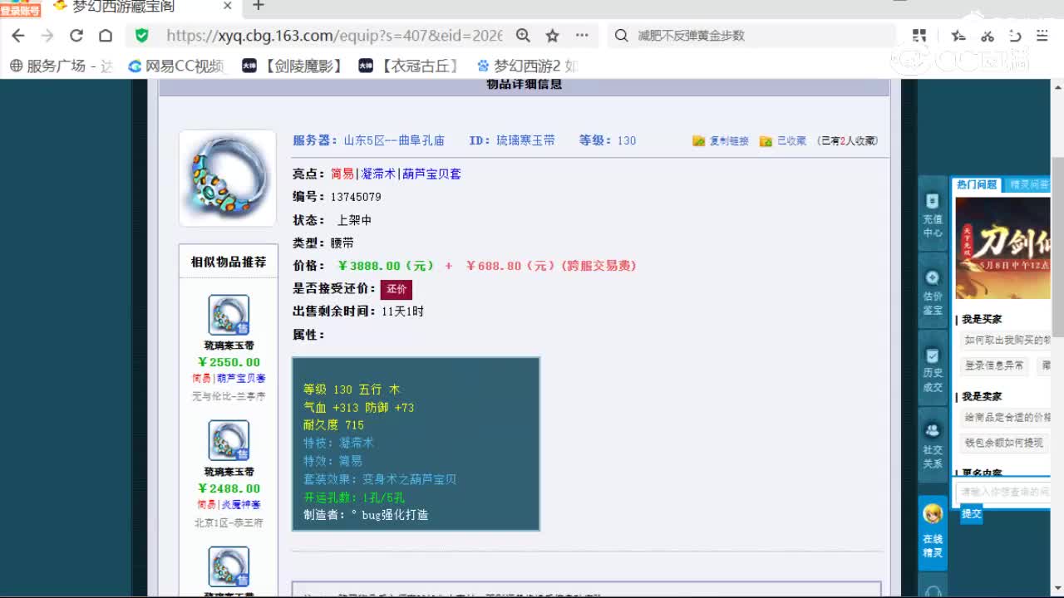Click 无与伦比-兰亭序 server name
This screenshot has width=1064, height=598.
[x=229, y=396]
